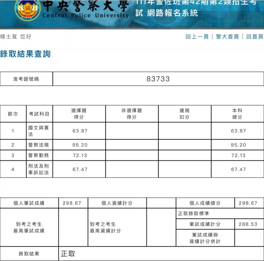Click the admission ticket number 83733
Image resolution: width=264 pixels, height=261 pixels.
(158, 79)
